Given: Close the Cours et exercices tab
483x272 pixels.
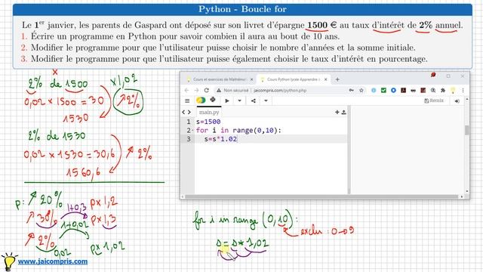Looking at the screenshot, I should [251, 79].
